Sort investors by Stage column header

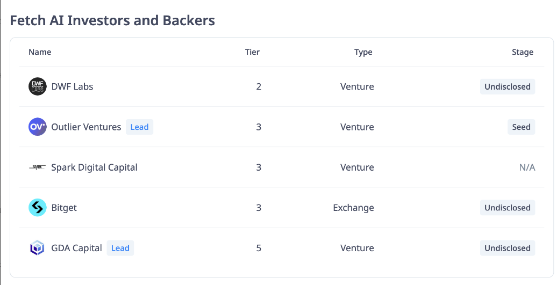coord(523,52)
